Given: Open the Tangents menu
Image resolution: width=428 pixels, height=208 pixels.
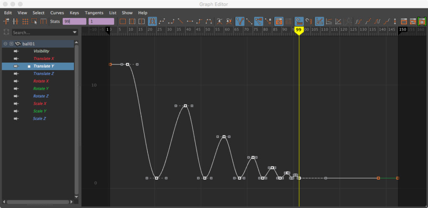Looking at the screenshot, I should (x=94, y=13).
